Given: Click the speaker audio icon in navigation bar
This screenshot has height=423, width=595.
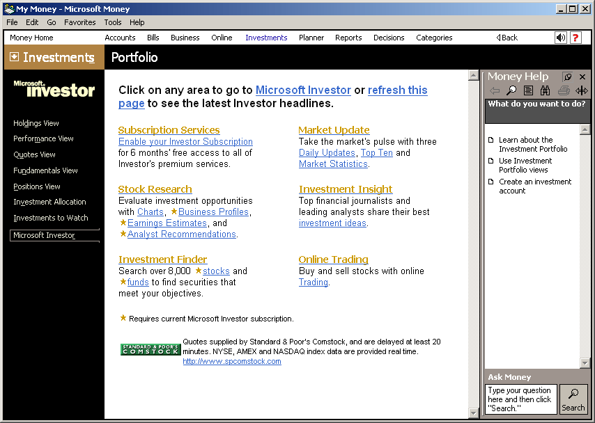Looking at the screenshot, I should (x=560, y=38).
